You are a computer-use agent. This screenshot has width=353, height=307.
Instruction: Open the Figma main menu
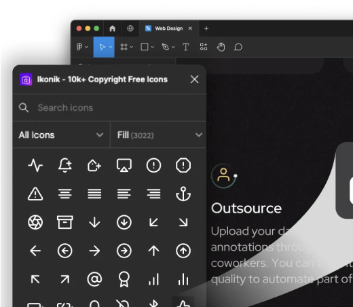[x=79, y=47]
